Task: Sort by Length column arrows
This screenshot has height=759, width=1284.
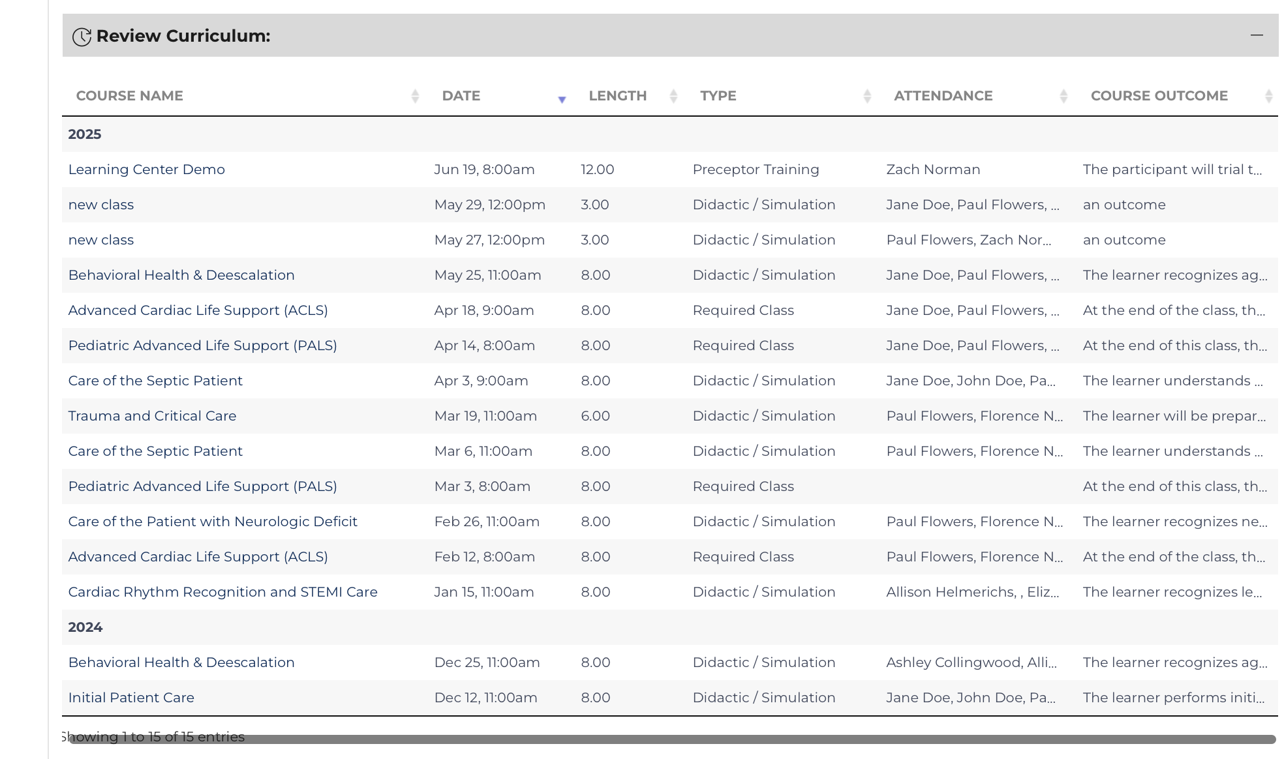Action: pyautogui.click(x=673, y=97)
